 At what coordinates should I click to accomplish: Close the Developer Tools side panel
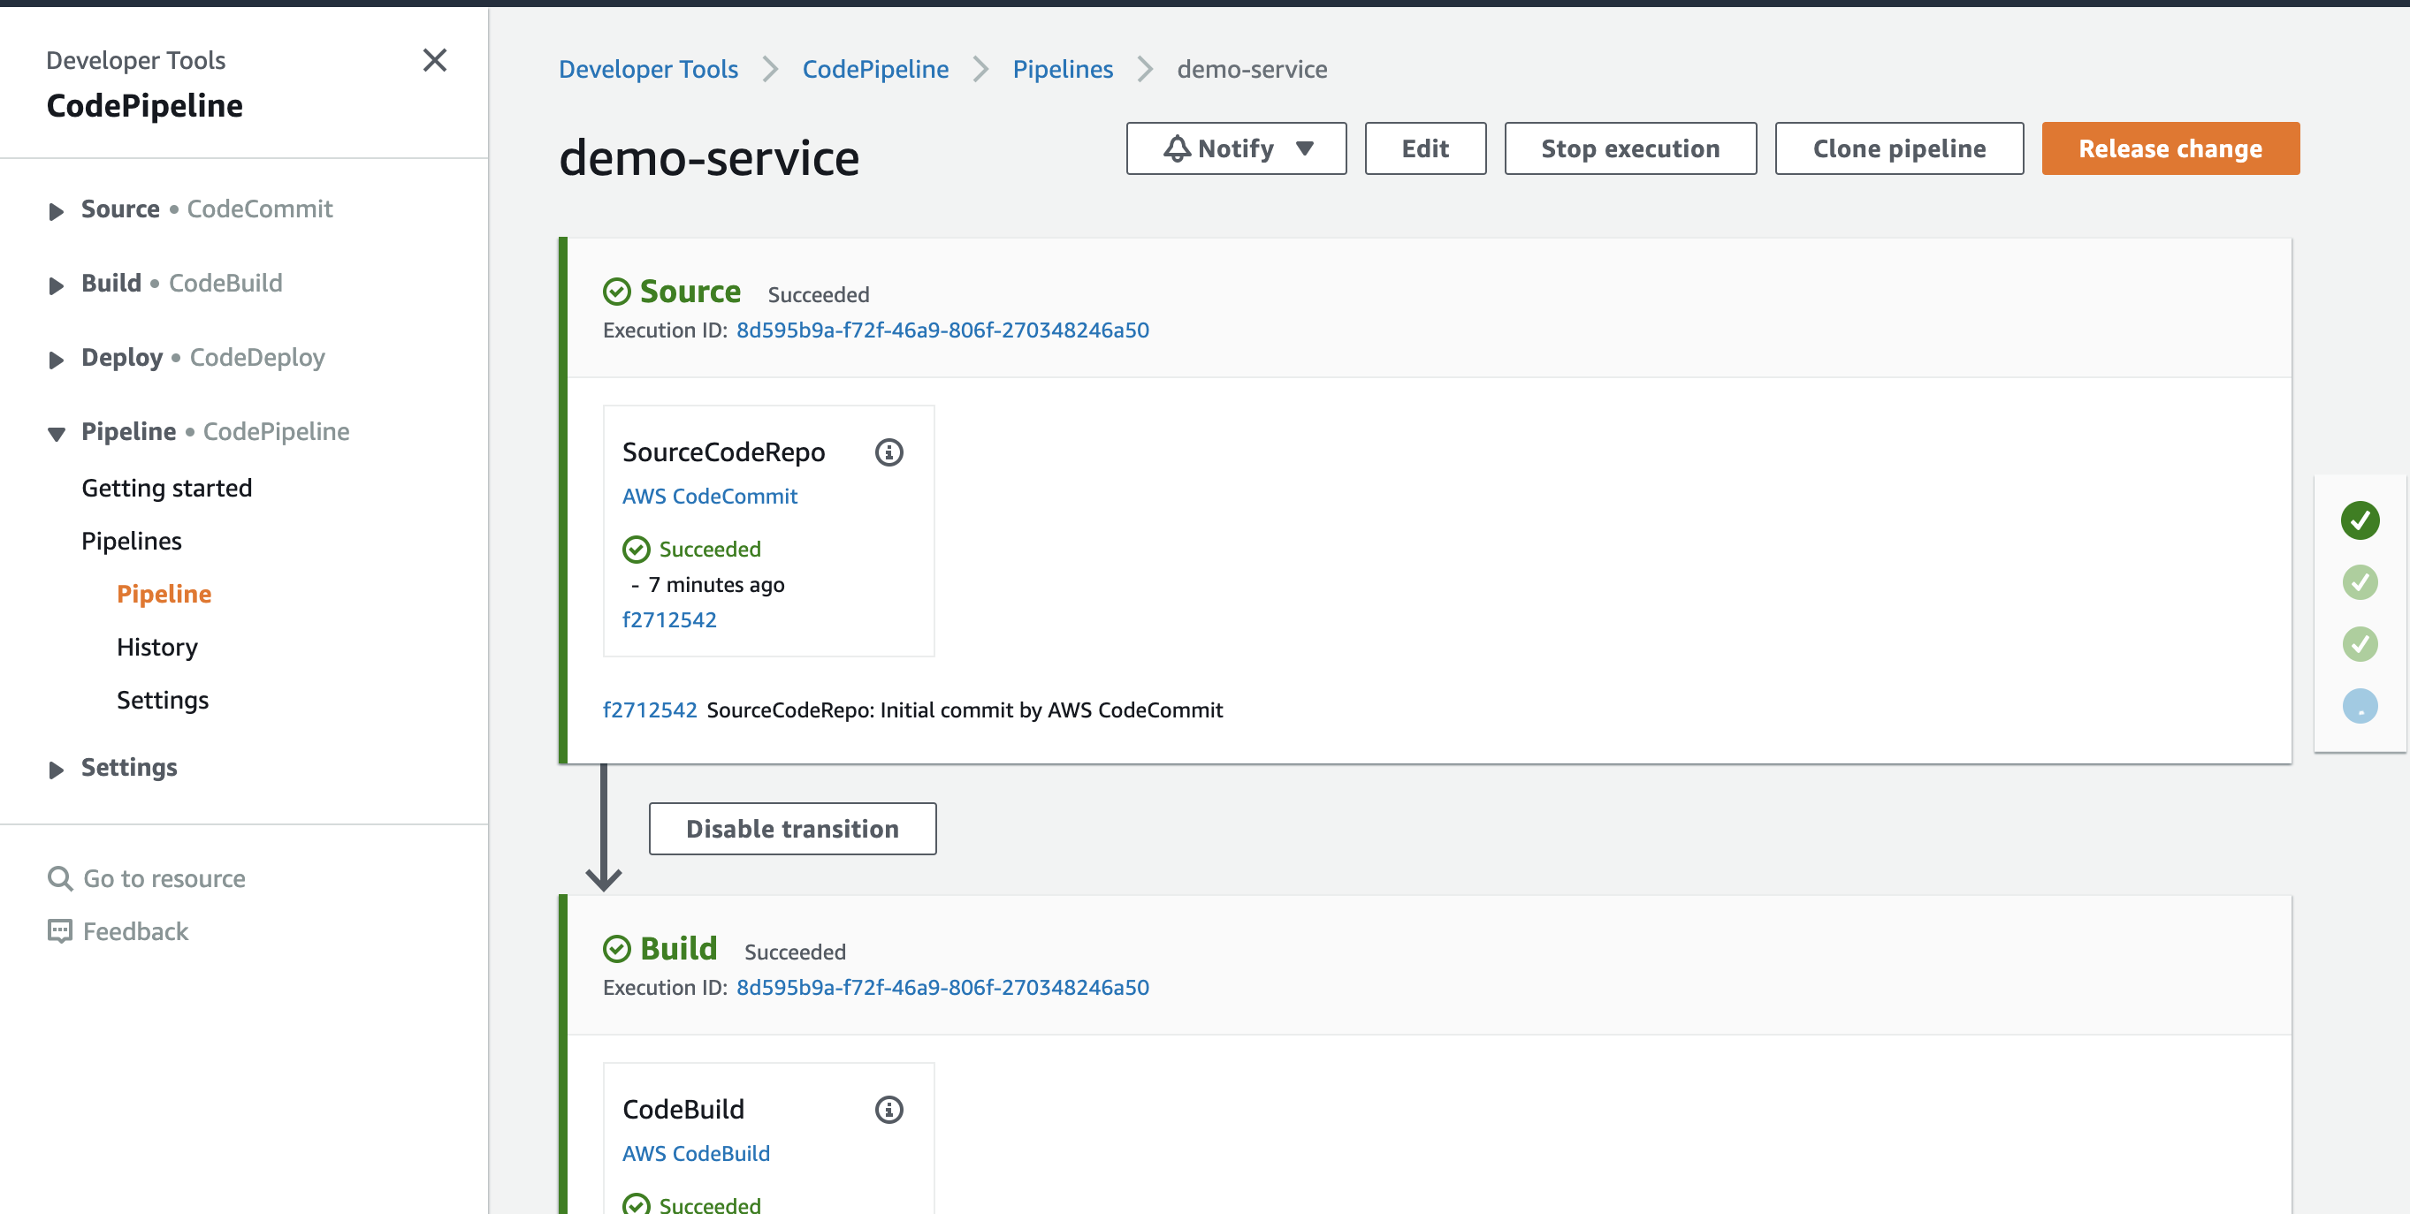click(x=434, y=61)
